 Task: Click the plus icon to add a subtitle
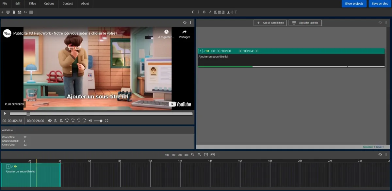click(x=2, y=12)
